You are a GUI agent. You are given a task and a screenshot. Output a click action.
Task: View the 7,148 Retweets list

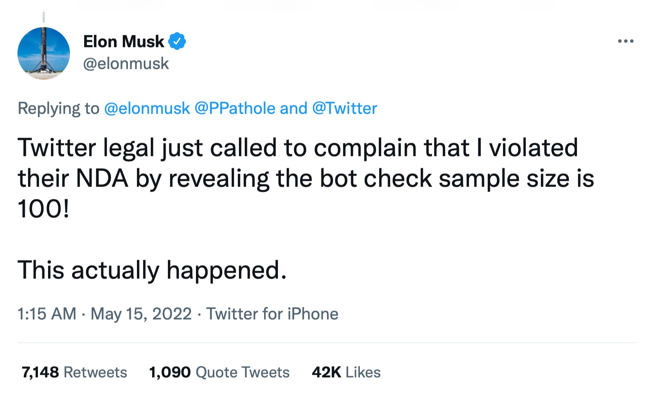pos(74,372)
